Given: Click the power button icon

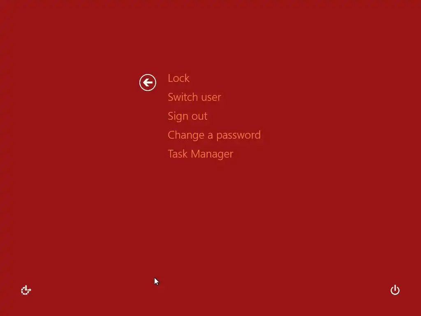Looking at the screenshot, I should 395,290.
